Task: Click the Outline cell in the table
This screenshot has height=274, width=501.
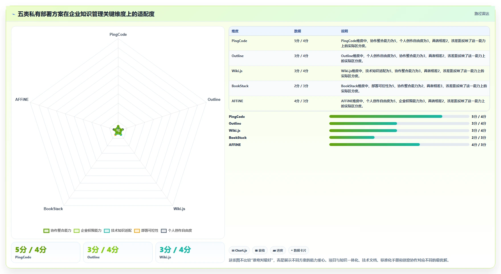Action: (238, 56)
